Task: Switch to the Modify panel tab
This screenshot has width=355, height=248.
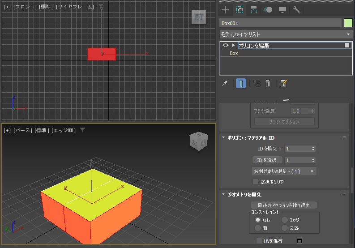Action: (x=240, y=10)
